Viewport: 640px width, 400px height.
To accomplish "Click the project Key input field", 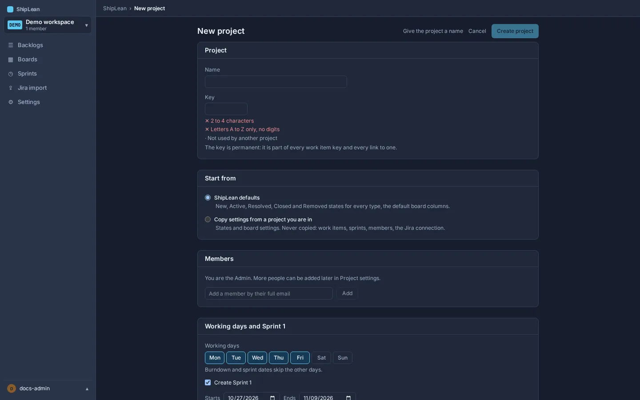I will 226,109.
